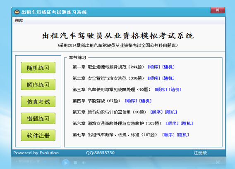Select 顺序 for 第四章 节能驾驶
235x169 pixels.
click(131, 101)
